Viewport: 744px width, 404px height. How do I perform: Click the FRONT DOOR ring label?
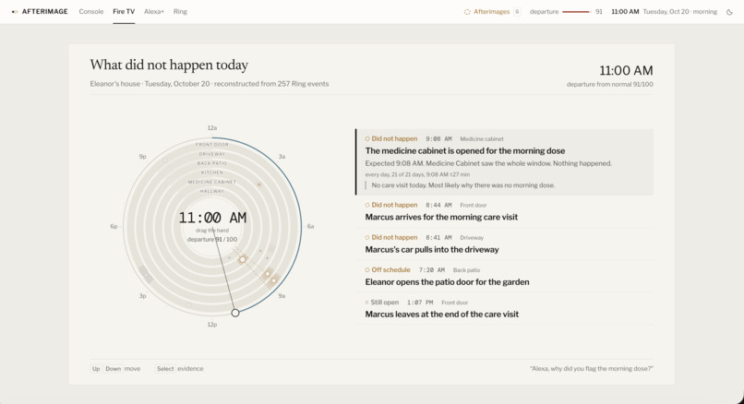point(212,145)
